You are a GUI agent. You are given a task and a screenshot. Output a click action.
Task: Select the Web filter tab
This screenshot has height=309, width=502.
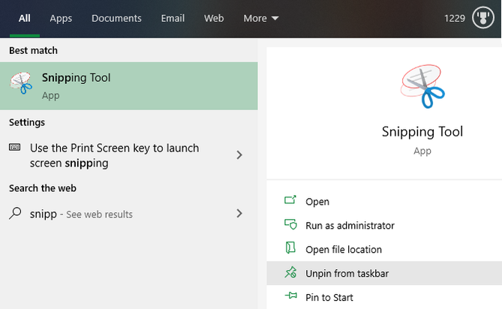pyautogui.click(x=214, y=19)
